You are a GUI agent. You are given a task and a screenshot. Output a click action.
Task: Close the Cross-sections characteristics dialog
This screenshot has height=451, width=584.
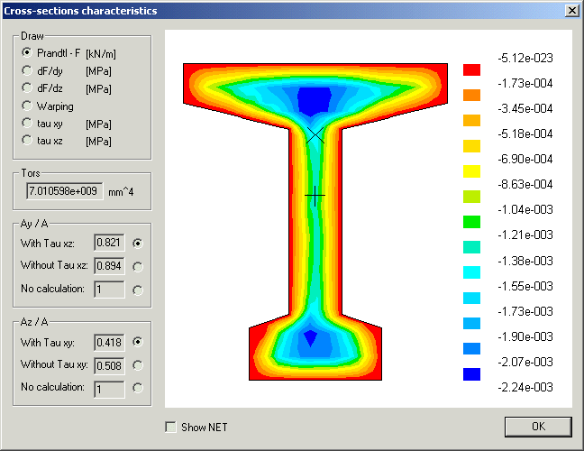(571, 10)
